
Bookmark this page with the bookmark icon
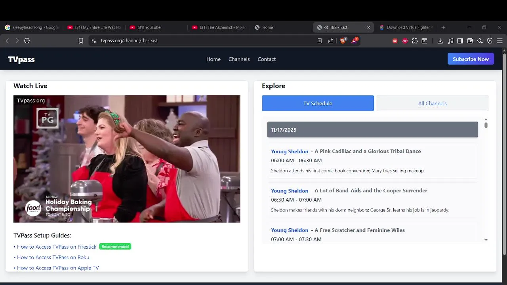[x=81, y=41]
